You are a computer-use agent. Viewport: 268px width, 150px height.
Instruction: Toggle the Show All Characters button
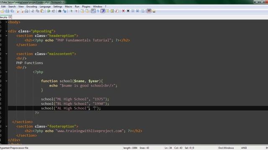[x=98, y=11]
